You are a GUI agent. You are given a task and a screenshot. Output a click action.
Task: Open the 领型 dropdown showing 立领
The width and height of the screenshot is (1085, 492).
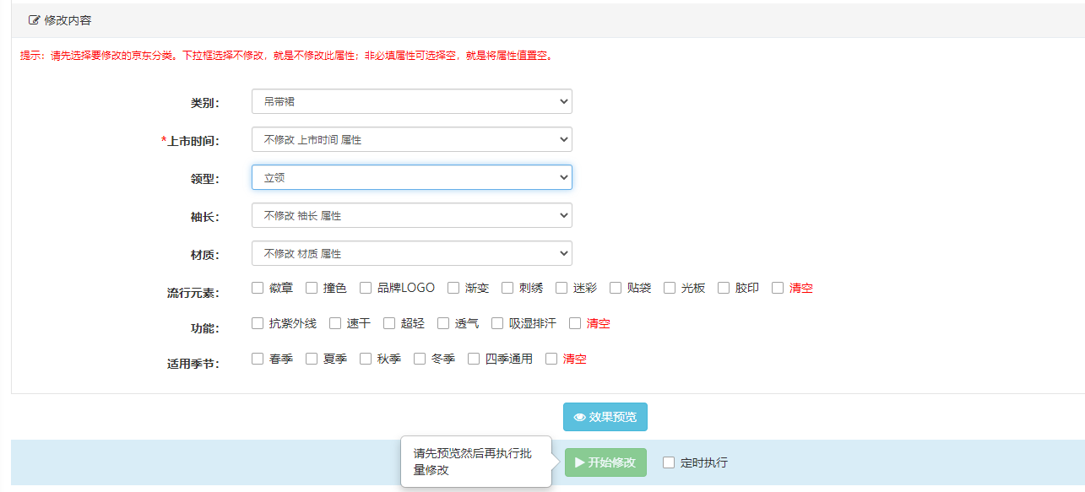pos(411,177)
